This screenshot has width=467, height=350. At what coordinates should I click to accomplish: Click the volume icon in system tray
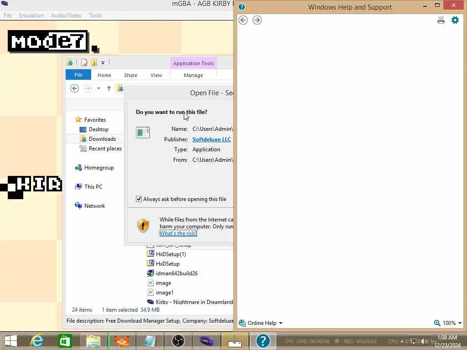coord(424,341)
